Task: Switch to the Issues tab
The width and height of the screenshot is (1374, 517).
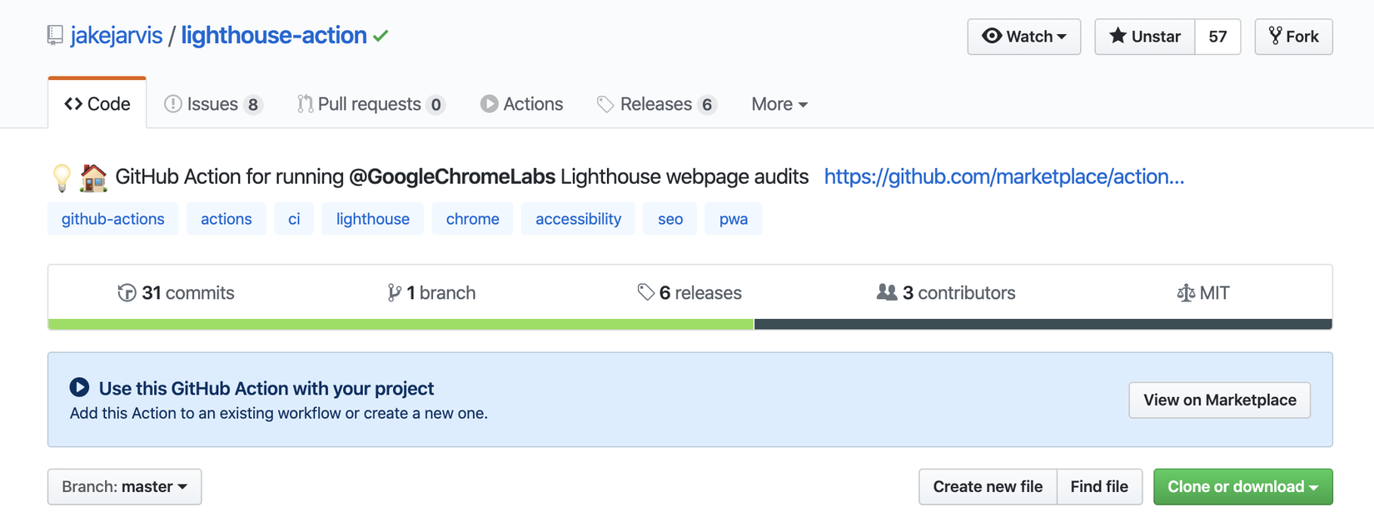Action: (212, 104)
